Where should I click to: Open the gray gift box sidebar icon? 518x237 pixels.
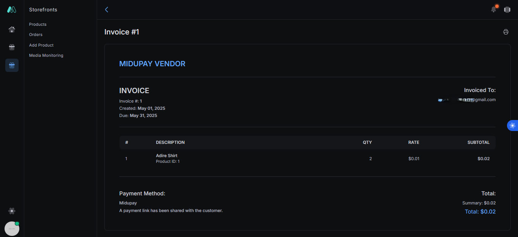[12, 47]
